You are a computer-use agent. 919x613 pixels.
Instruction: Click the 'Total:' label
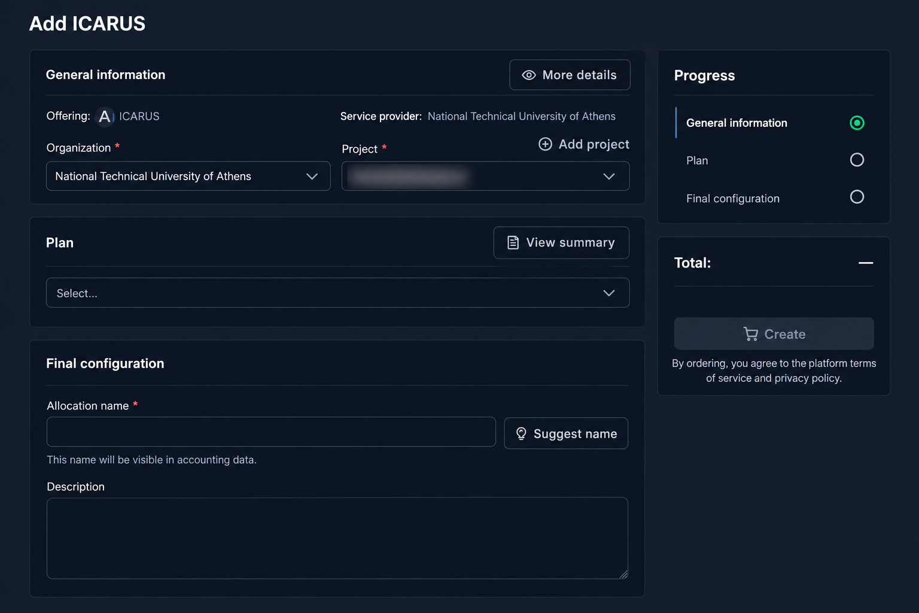pos(692,263)
